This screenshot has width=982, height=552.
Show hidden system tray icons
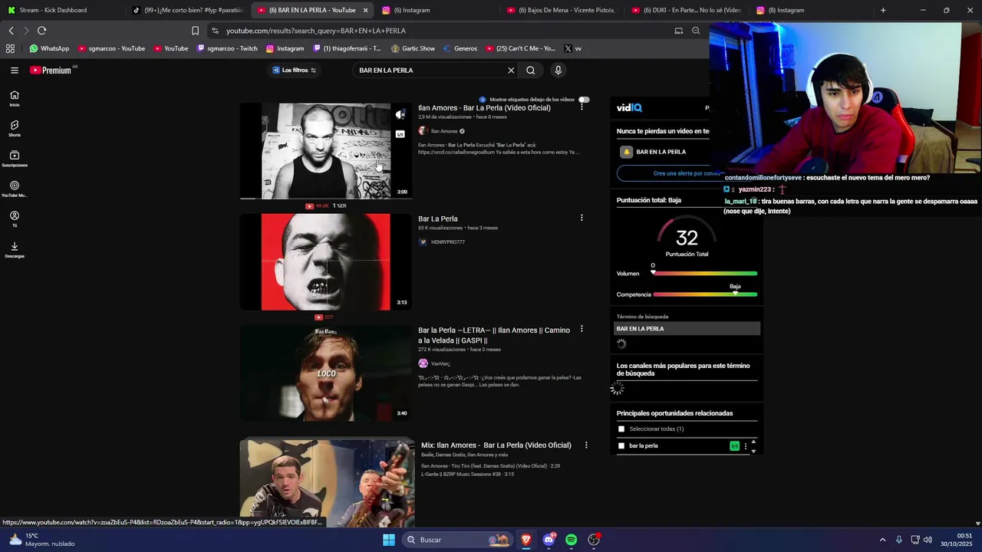pyautogui.click(x=882, y=540)
